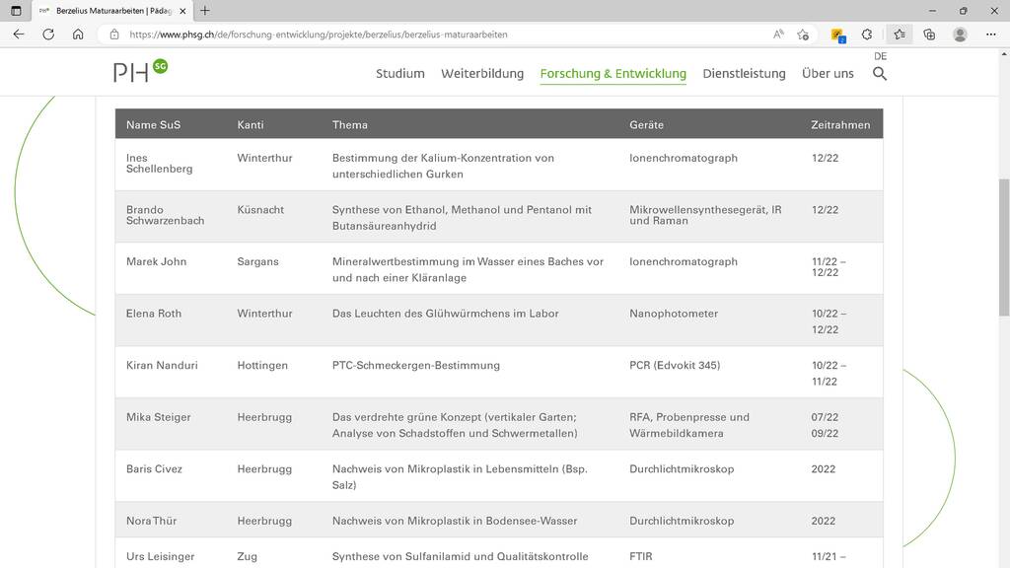Click the vertical page scrollbar thumb
The width and height of the screenshot is (1010, 568).
(x=1004, y=247)
